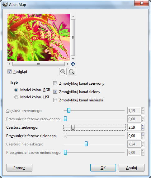Click preview scroll left arrow
151x178 pixels.
9,64
